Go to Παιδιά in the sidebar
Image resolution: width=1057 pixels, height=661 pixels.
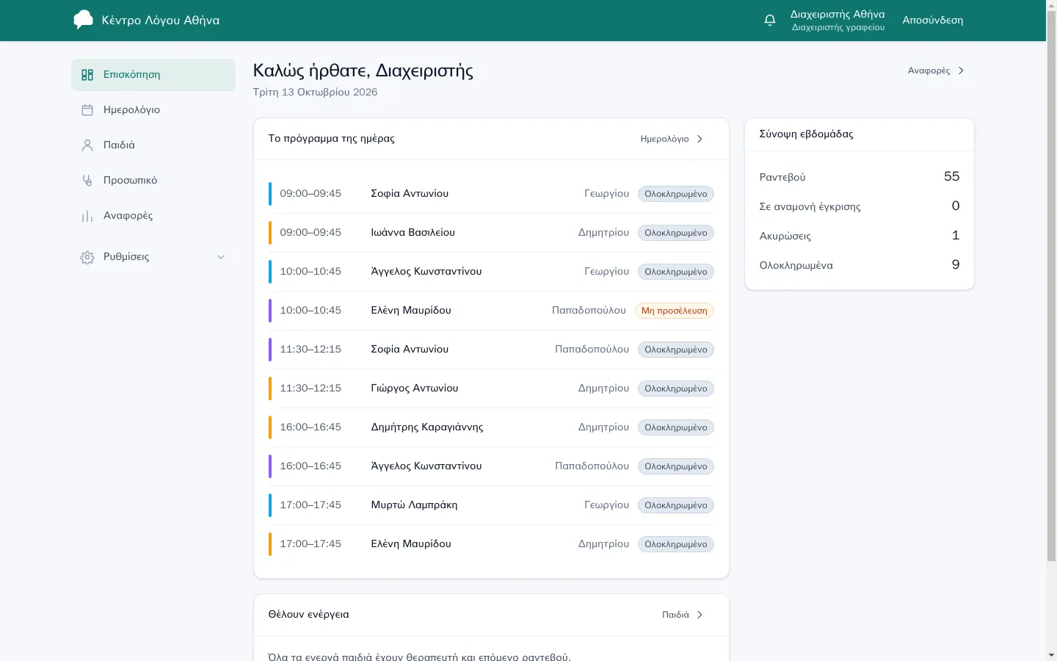(x=153, y=145)
